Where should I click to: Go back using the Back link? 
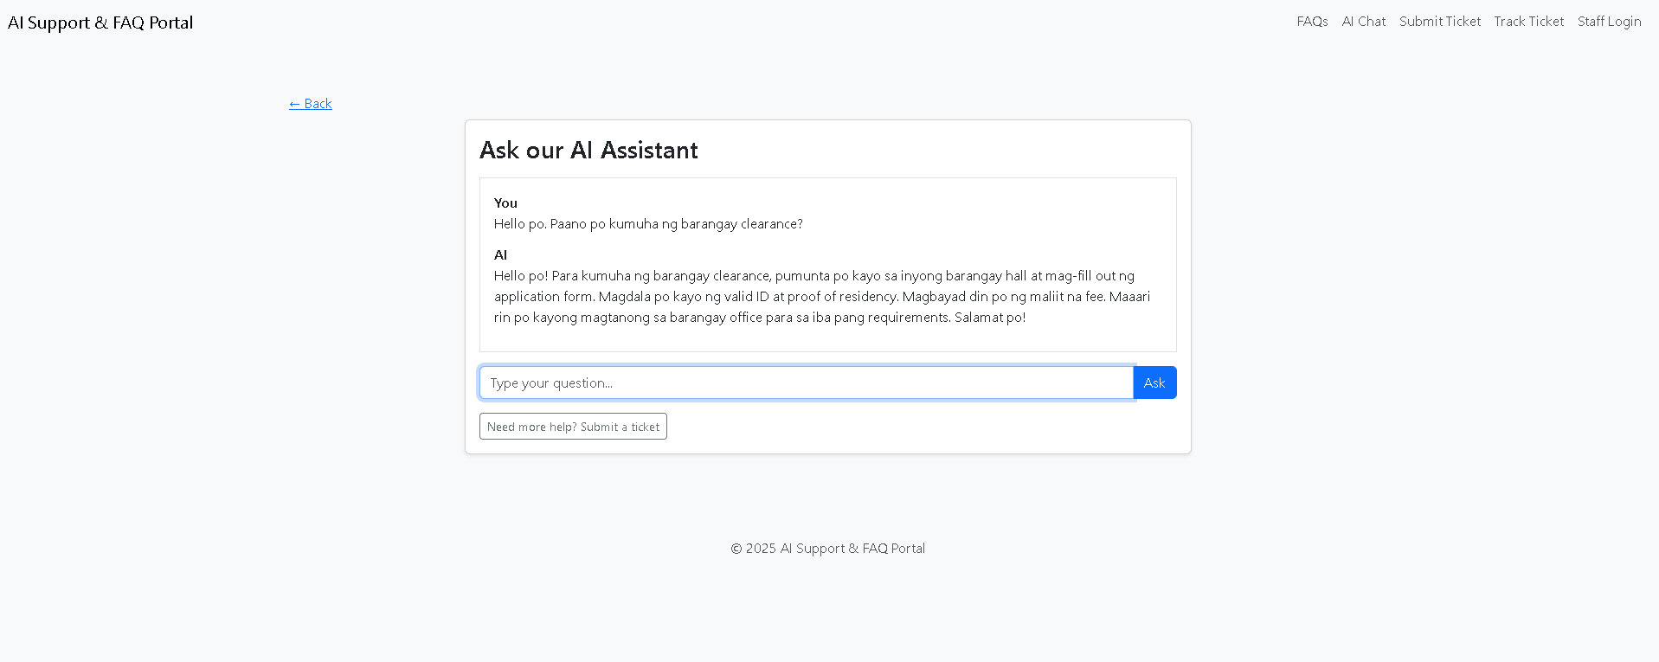(x=310, y=103)
